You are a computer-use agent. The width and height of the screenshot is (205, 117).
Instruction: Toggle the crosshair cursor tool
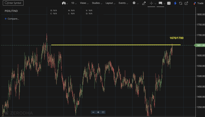151,3
